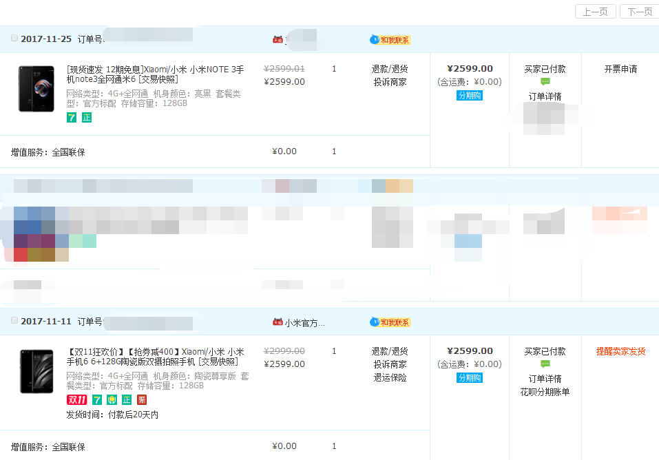Click 退款/退货 for the 小米手机6 order
This screenshot has width=659, height=460.
pos(390,351)
